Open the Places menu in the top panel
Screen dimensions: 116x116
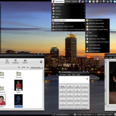68,1
